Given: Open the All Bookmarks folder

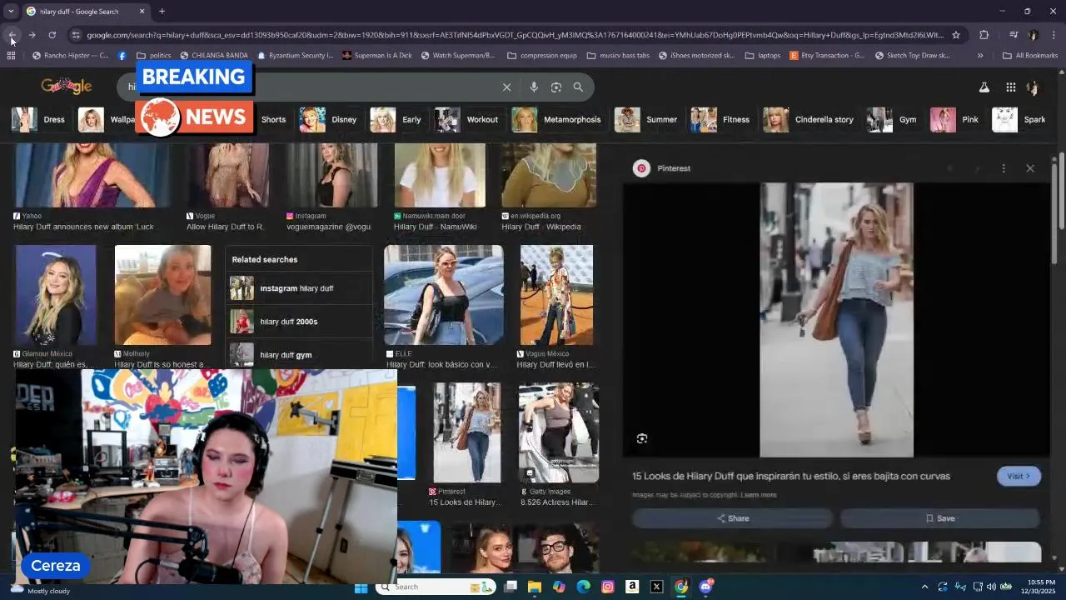Looking at the screenshot, I should [x=1029, y=56].
